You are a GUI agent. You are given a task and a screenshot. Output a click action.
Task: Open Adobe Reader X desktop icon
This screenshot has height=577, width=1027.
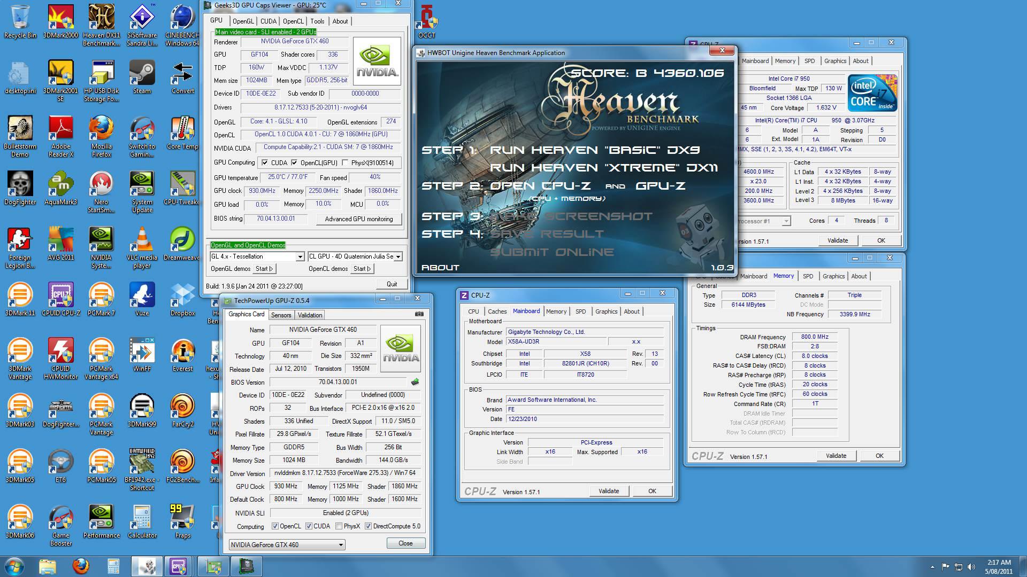click(x=60, y=137)
